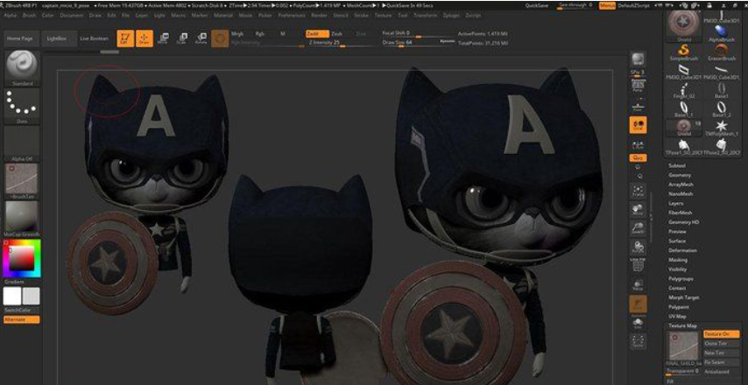748x385 pixels.
Task: Click the Gizmo 3D sphere icon
Action: point(220,38)
